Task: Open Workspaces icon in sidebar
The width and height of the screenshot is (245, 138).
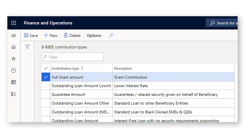Action: click(13, 82)
